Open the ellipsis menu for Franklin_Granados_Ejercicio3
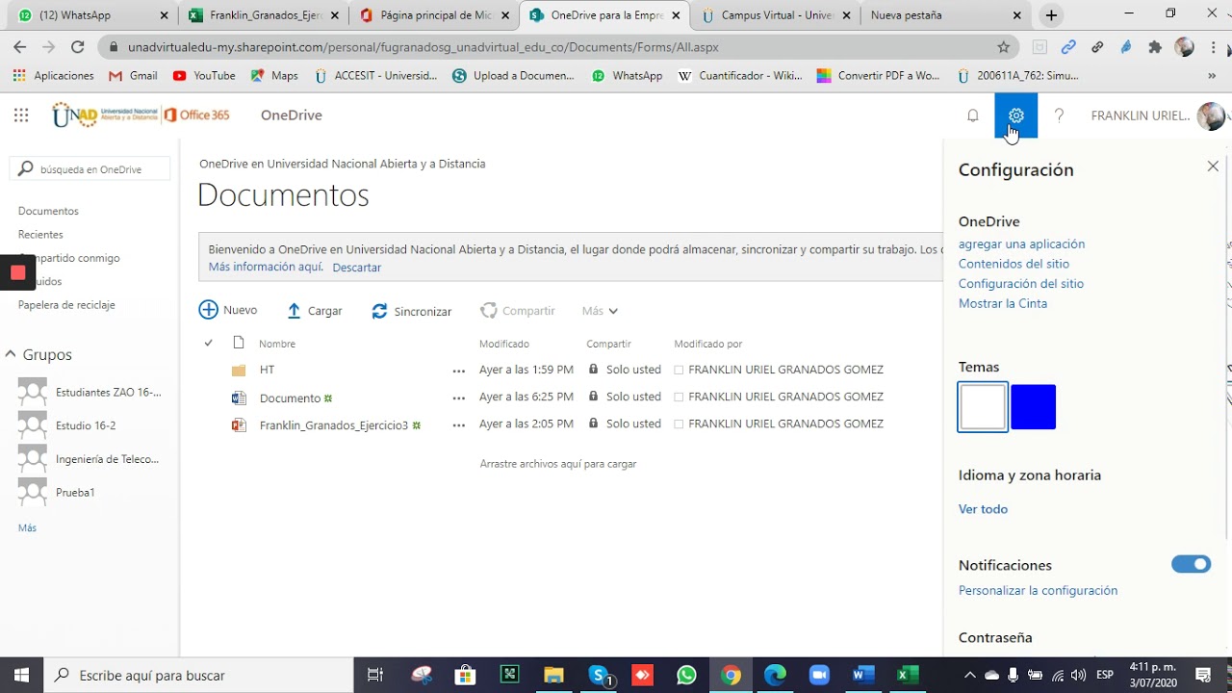This screenshot has width=1232, height=693. [x=459, y=424]
